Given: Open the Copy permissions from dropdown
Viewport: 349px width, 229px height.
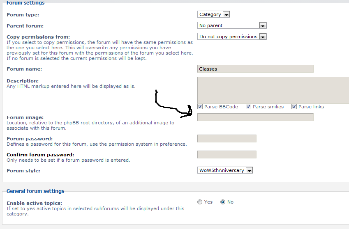Looking at the screenshot, I should (x=232, y=37).
